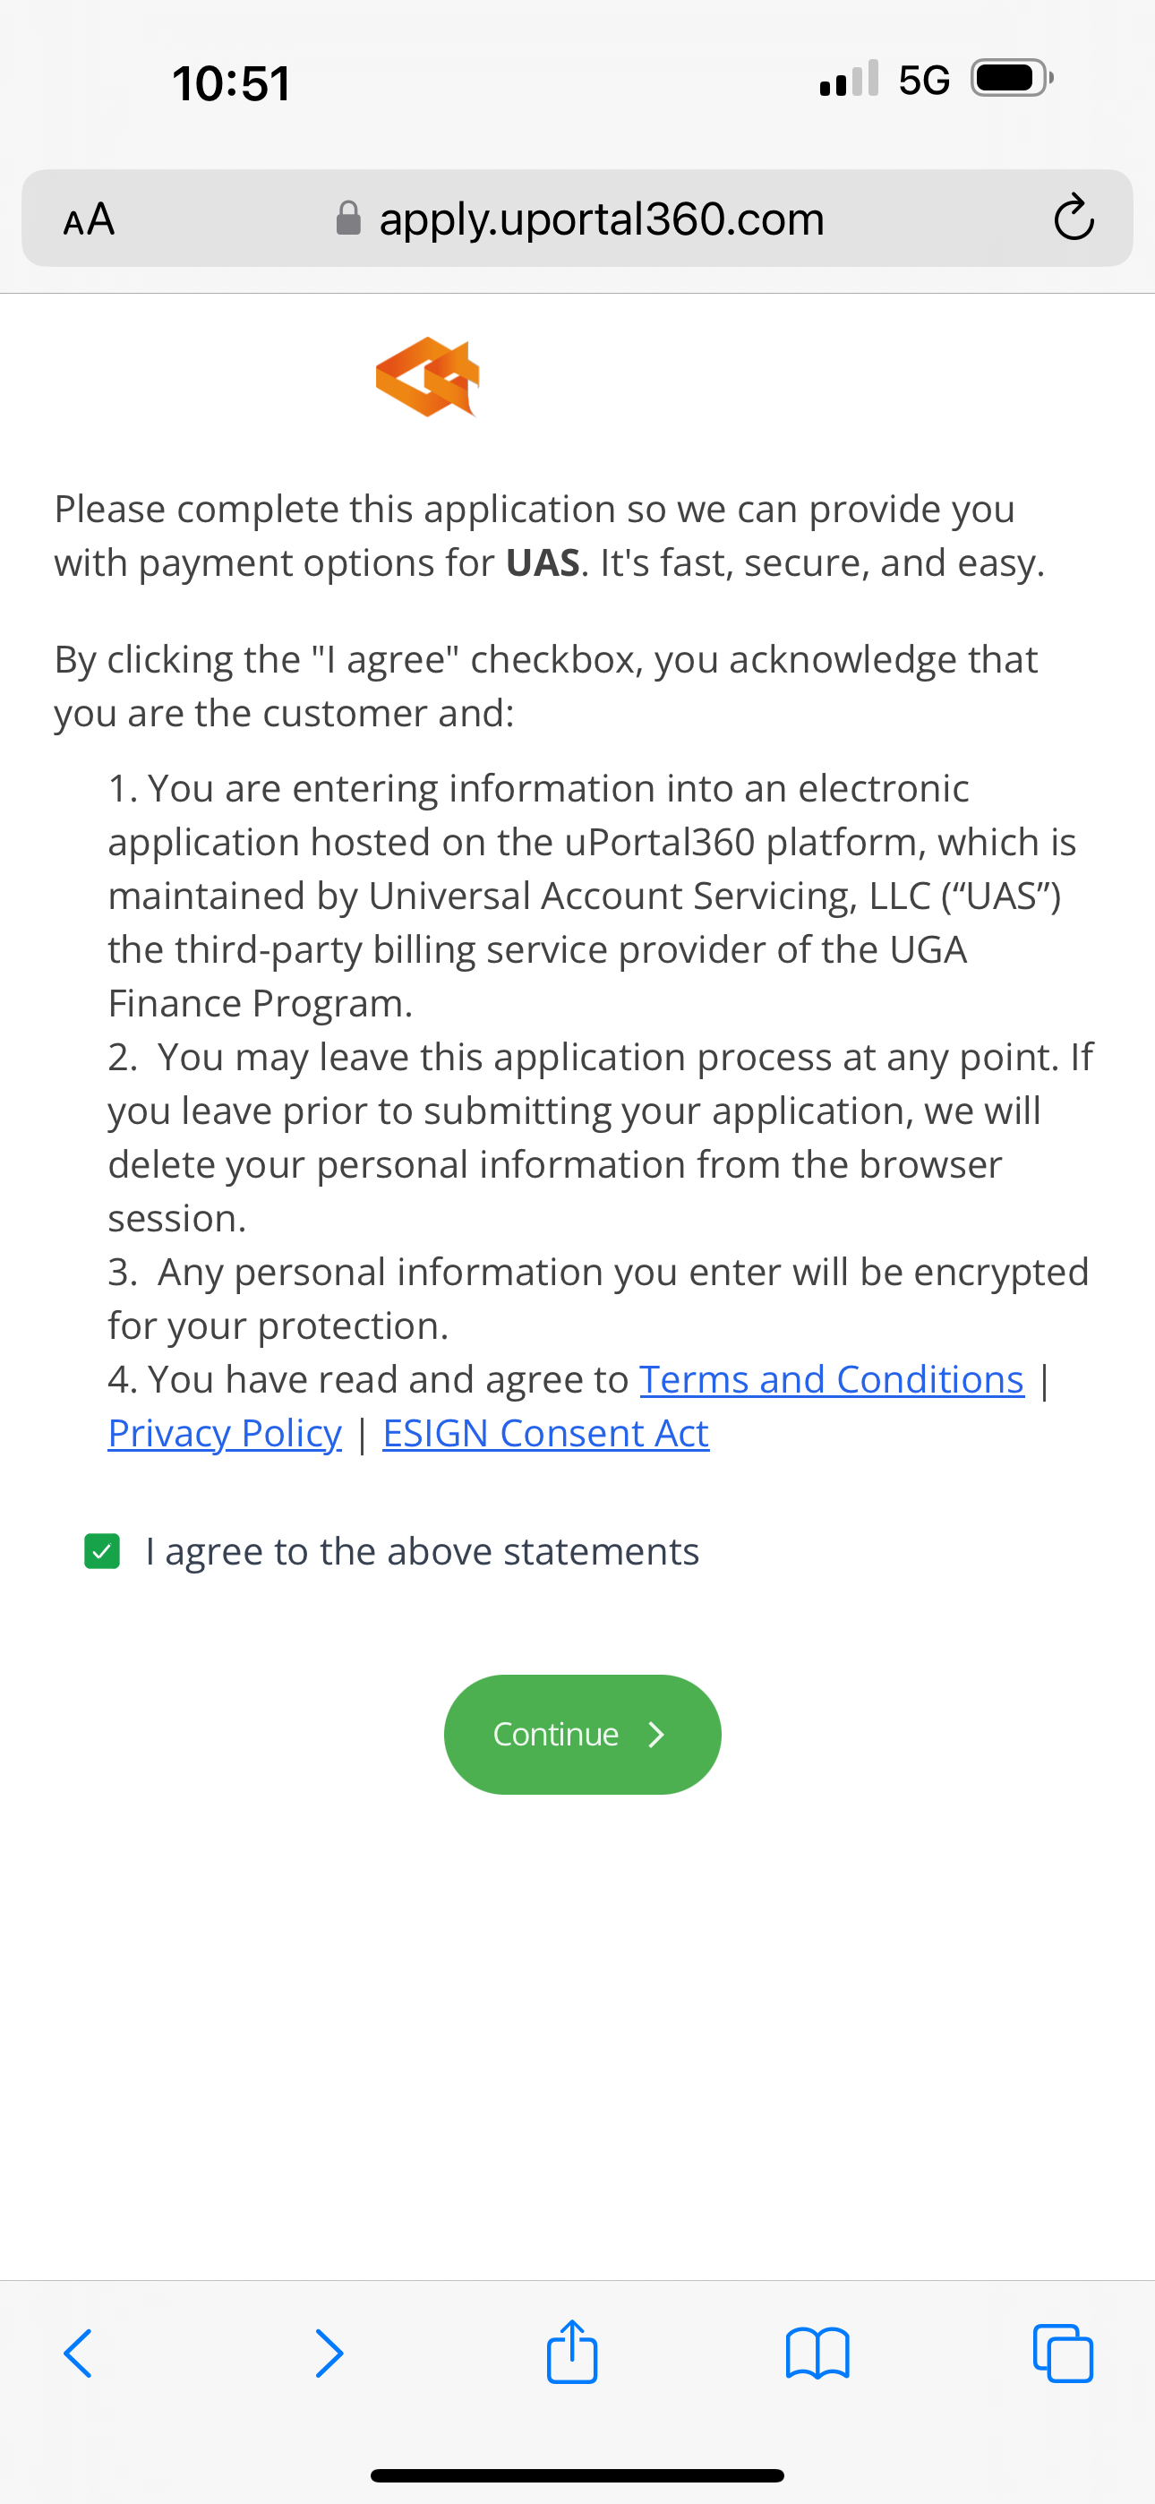Open the Terms and Conditions link

[832, 1379]
